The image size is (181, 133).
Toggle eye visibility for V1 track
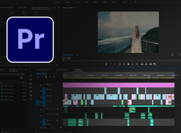click(51, 101)
